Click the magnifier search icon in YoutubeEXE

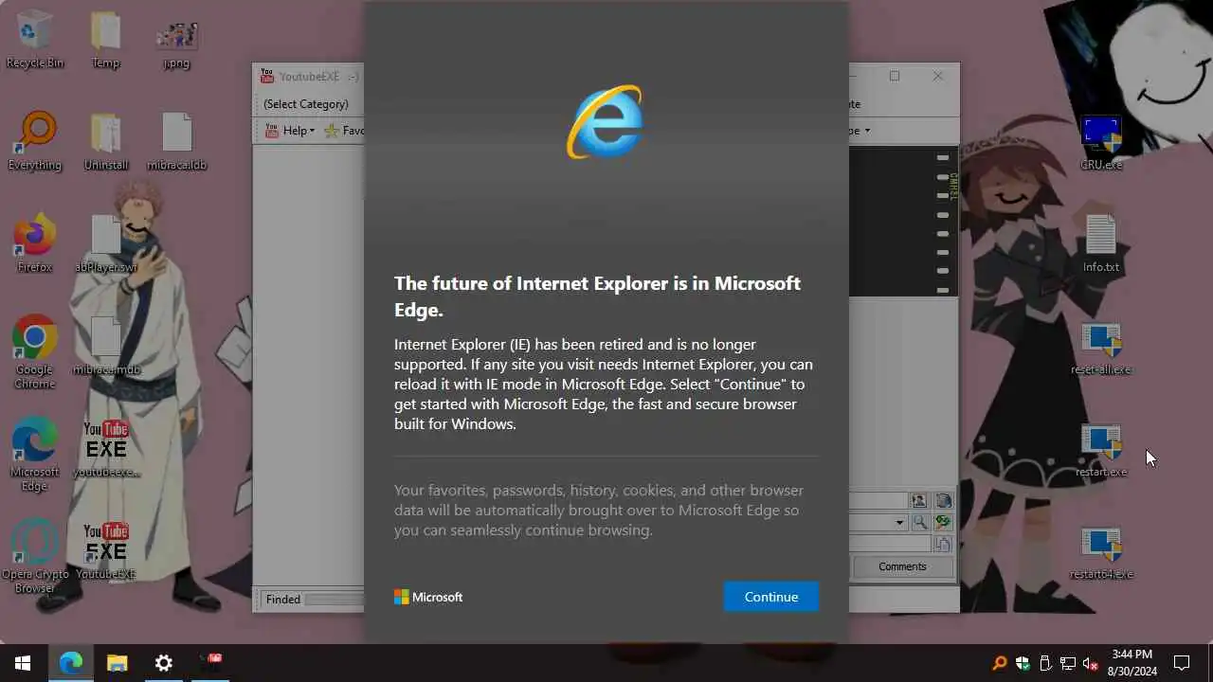(918, 522)
